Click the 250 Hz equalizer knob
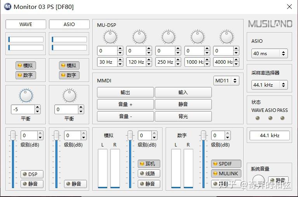Image resolution: width=298 pixels, height=197 pixels. (168, 37)
